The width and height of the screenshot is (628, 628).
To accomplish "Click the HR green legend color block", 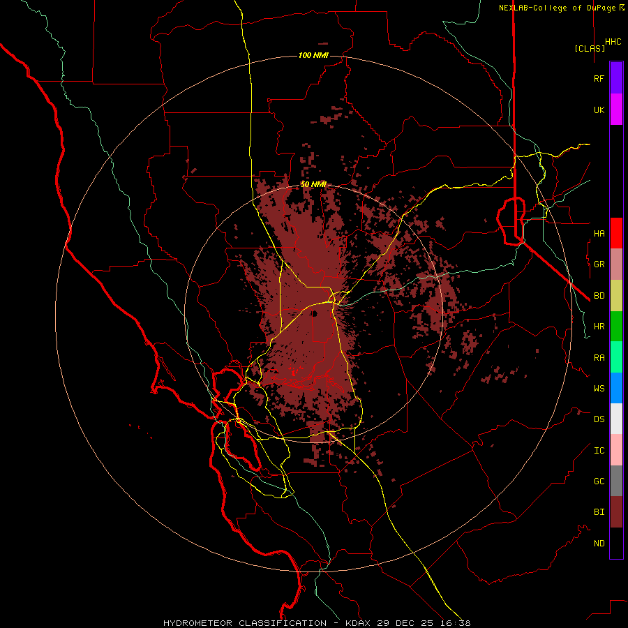I will pyautogui.click(x=616, y=327).
